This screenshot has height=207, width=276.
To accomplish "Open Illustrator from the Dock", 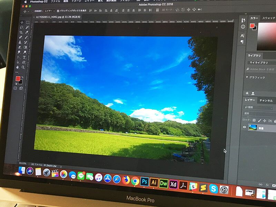I will [x=154, y=183].
